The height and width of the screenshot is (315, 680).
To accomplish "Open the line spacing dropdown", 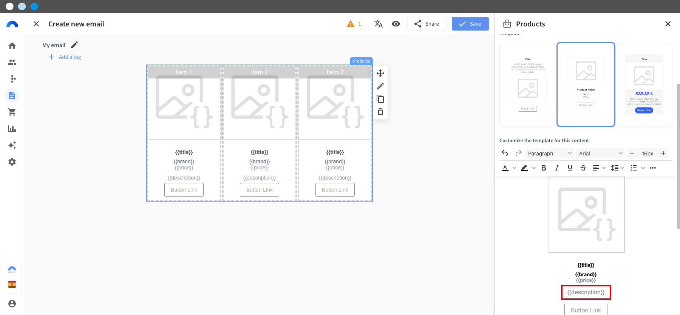I will 618,168.
